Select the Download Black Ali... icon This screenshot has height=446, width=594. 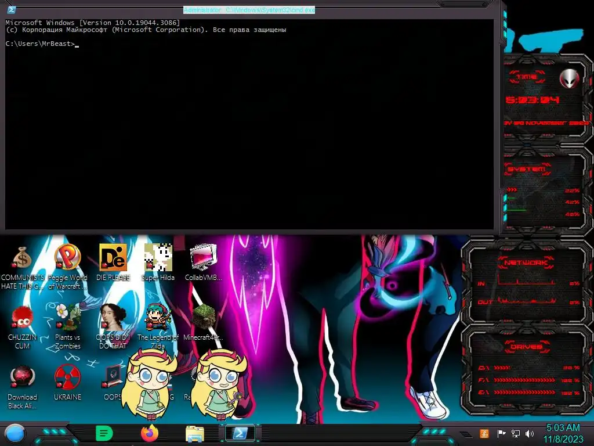(x=23, y=387)
